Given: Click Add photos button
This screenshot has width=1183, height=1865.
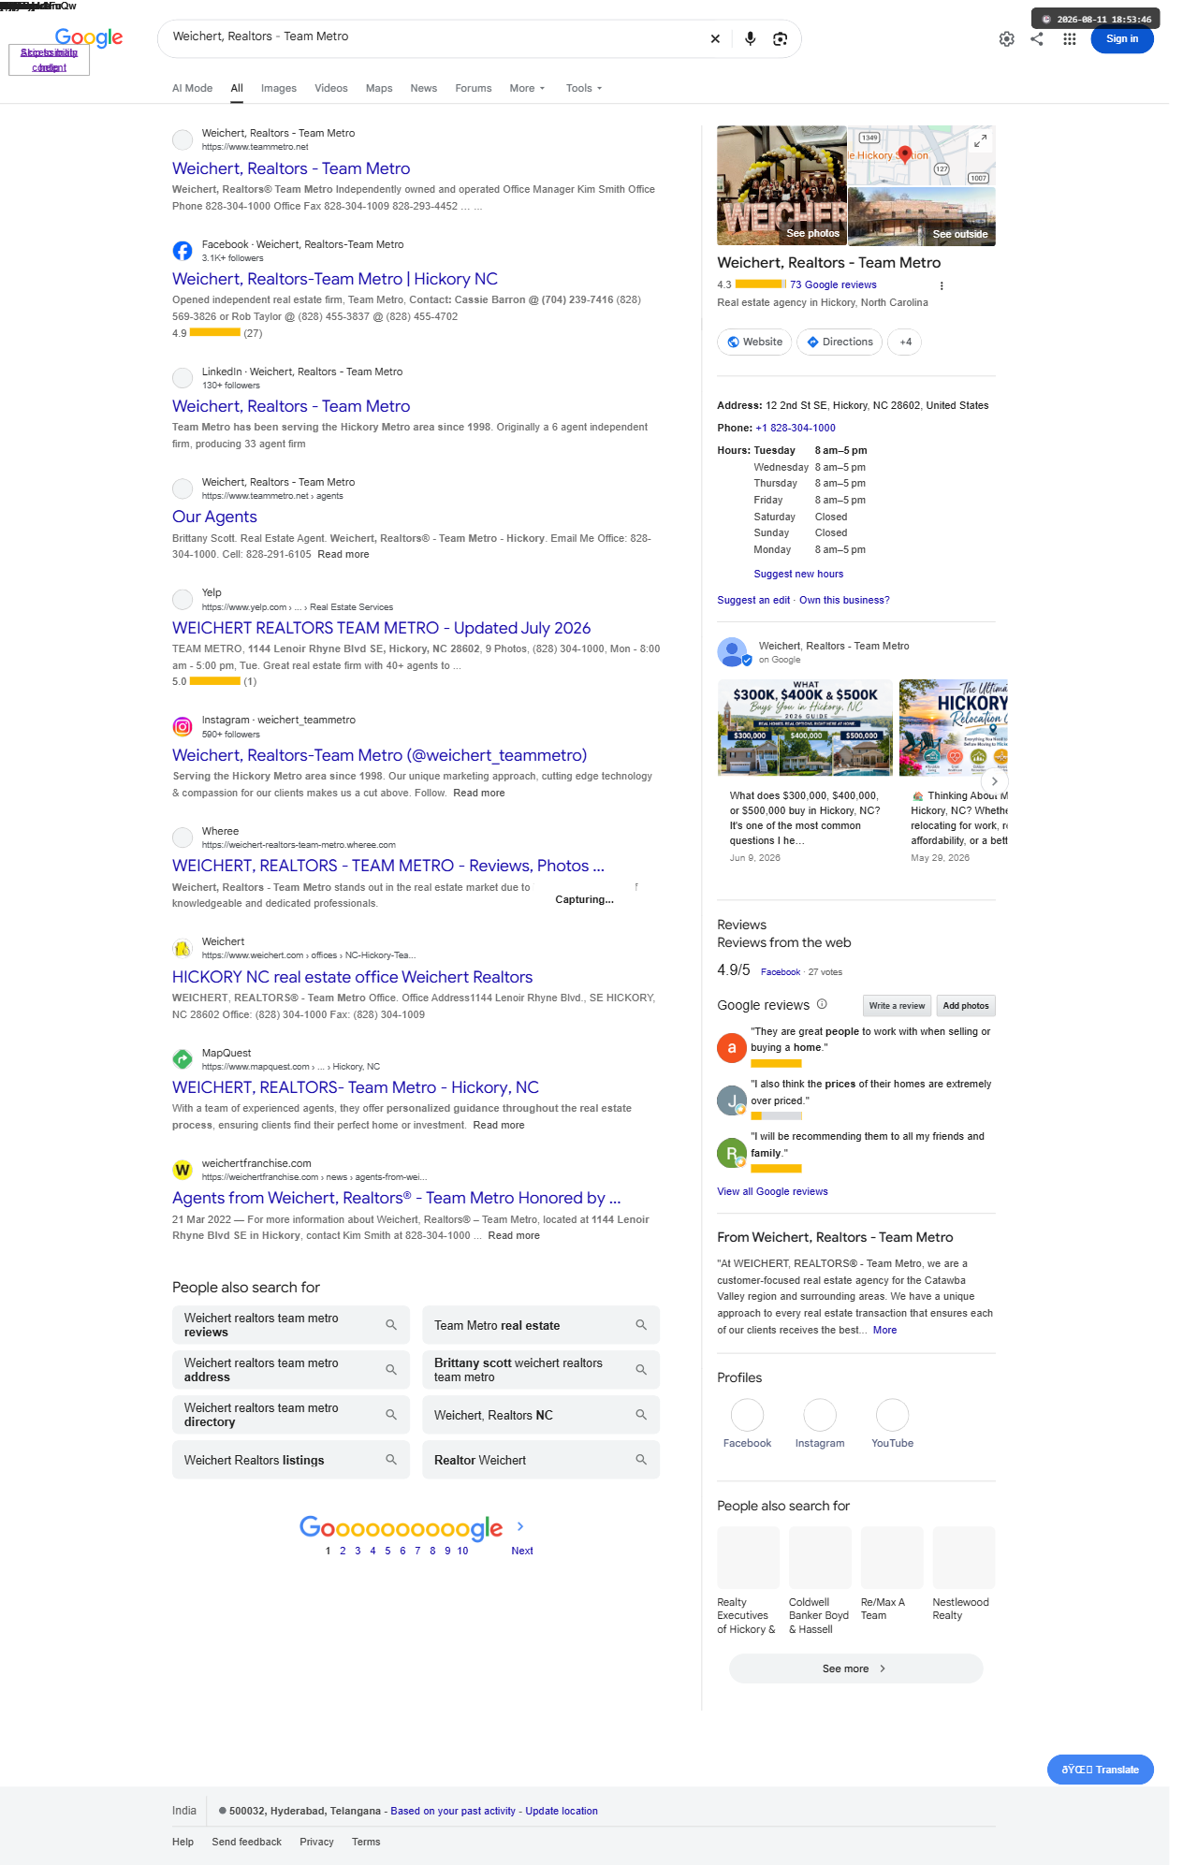Looking at the screenshot, I should (966, 1006).
